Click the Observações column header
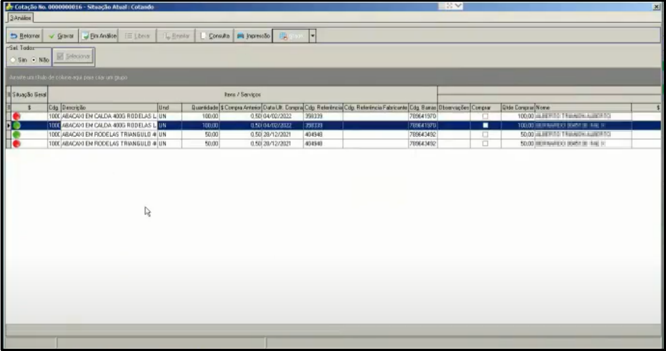This screenshot has width=666, height=351. [454, 108]
